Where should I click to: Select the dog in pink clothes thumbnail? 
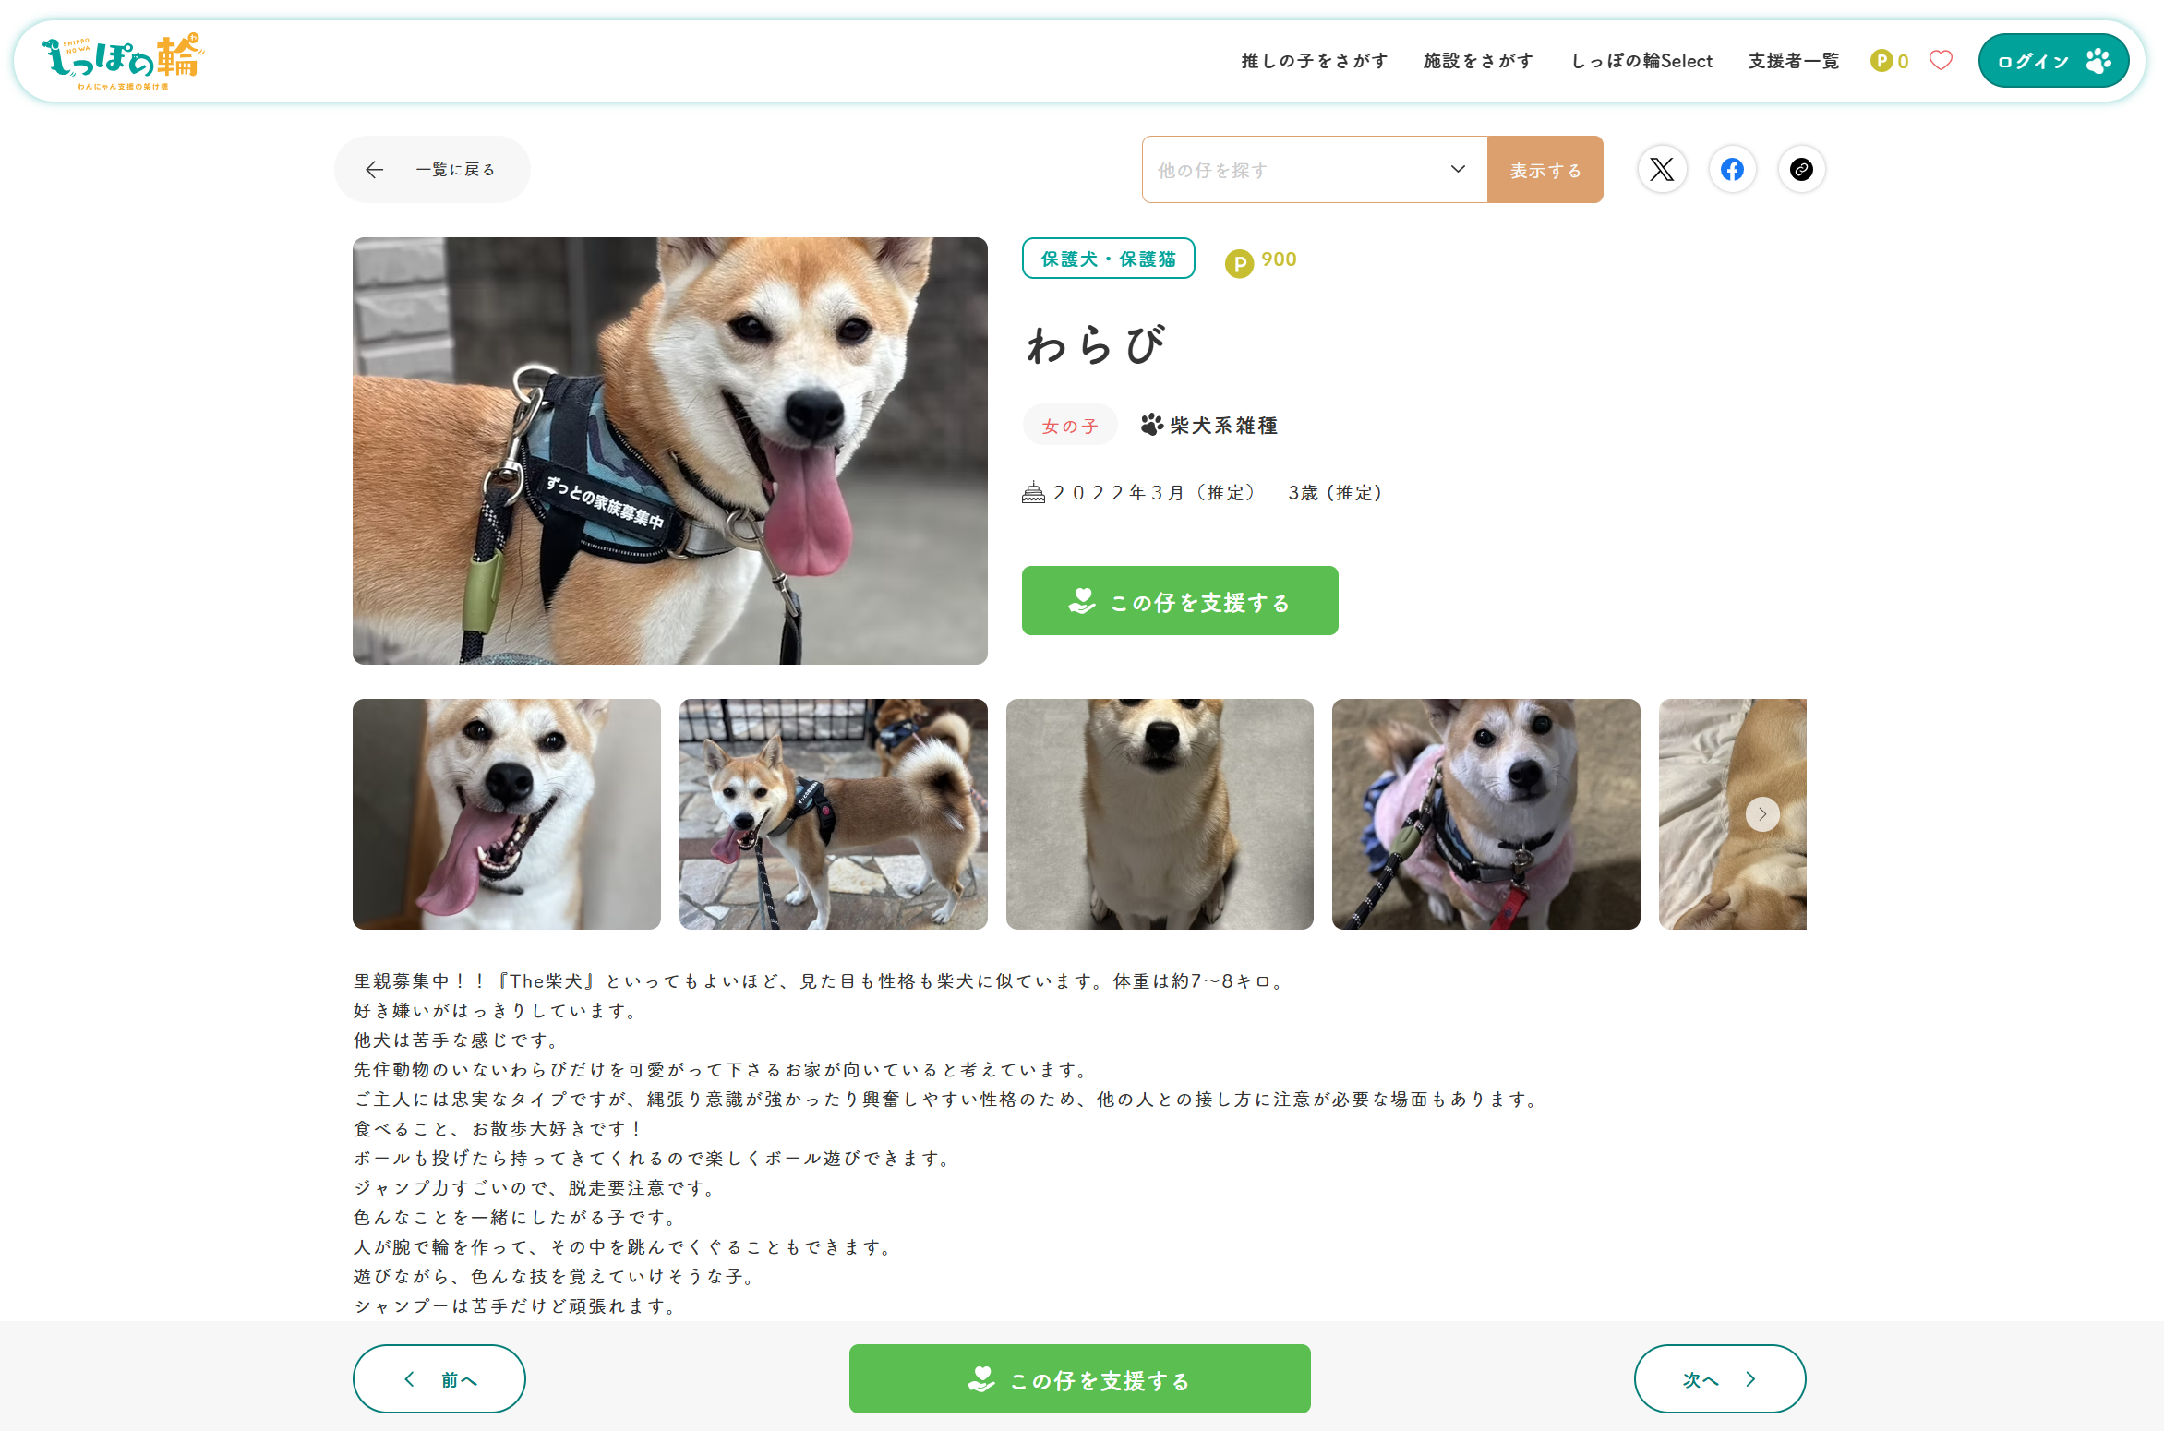pos(1485,814)
